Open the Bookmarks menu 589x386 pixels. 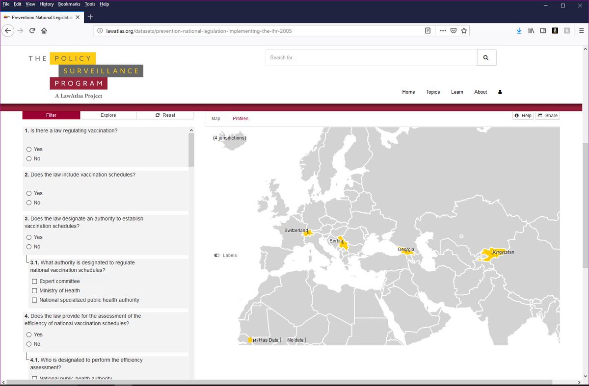point(69,4)
